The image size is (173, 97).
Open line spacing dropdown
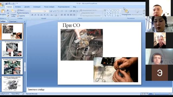coord(78,11)
